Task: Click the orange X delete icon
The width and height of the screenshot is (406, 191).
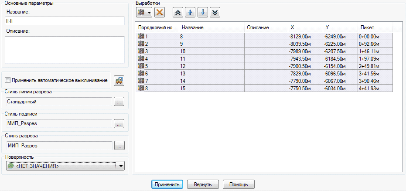Action: pos(160,12)
